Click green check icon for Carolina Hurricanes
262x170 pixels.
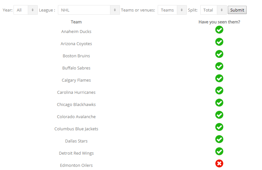[x=219, y=91]
